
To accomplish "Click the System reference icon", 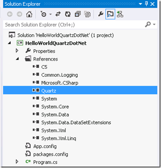I will coord(36,98).
